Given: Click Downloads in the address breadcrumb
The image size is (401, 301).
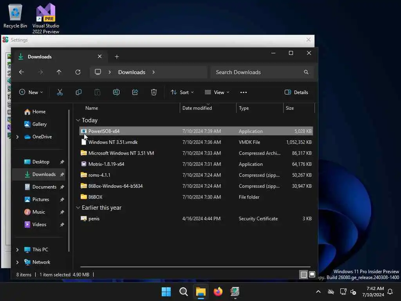Looking at the screenshot, I should 132,72.
